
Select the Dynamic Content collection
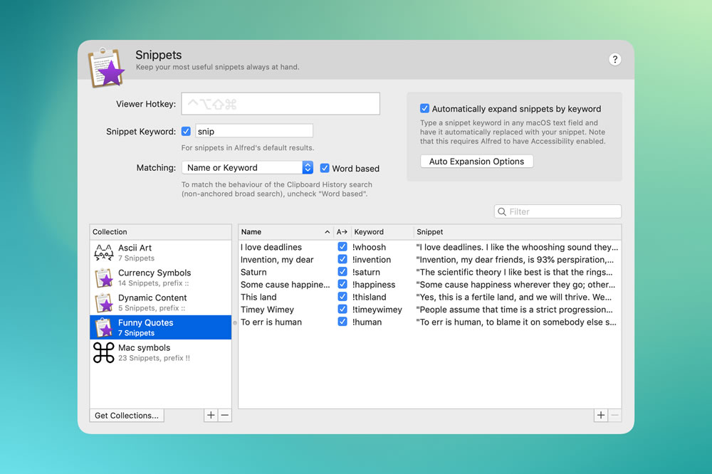click(161, 302)
